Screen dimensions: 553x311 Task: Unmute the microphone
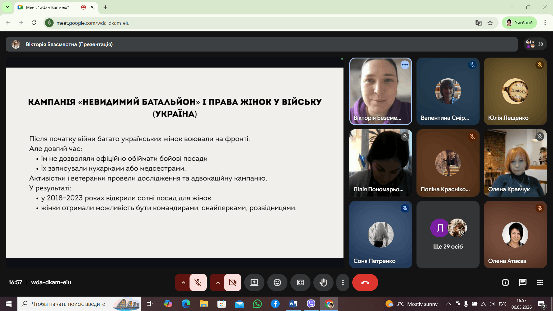198,282
